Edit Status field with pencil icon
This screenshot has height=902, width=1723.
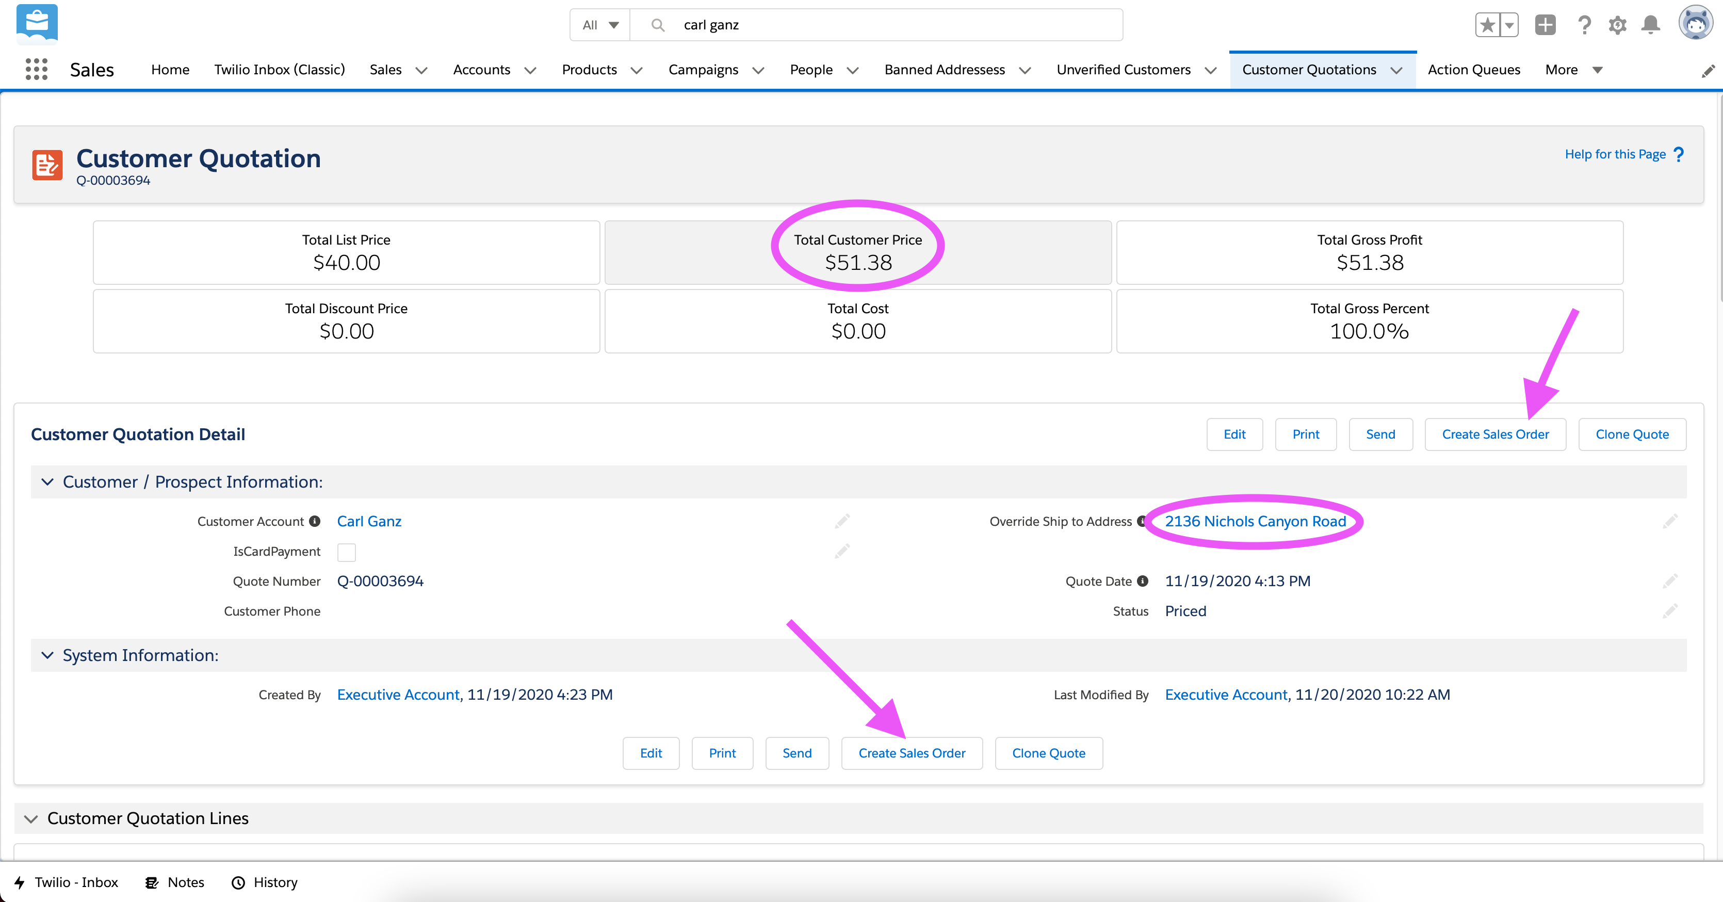[x=1670, y=611]
